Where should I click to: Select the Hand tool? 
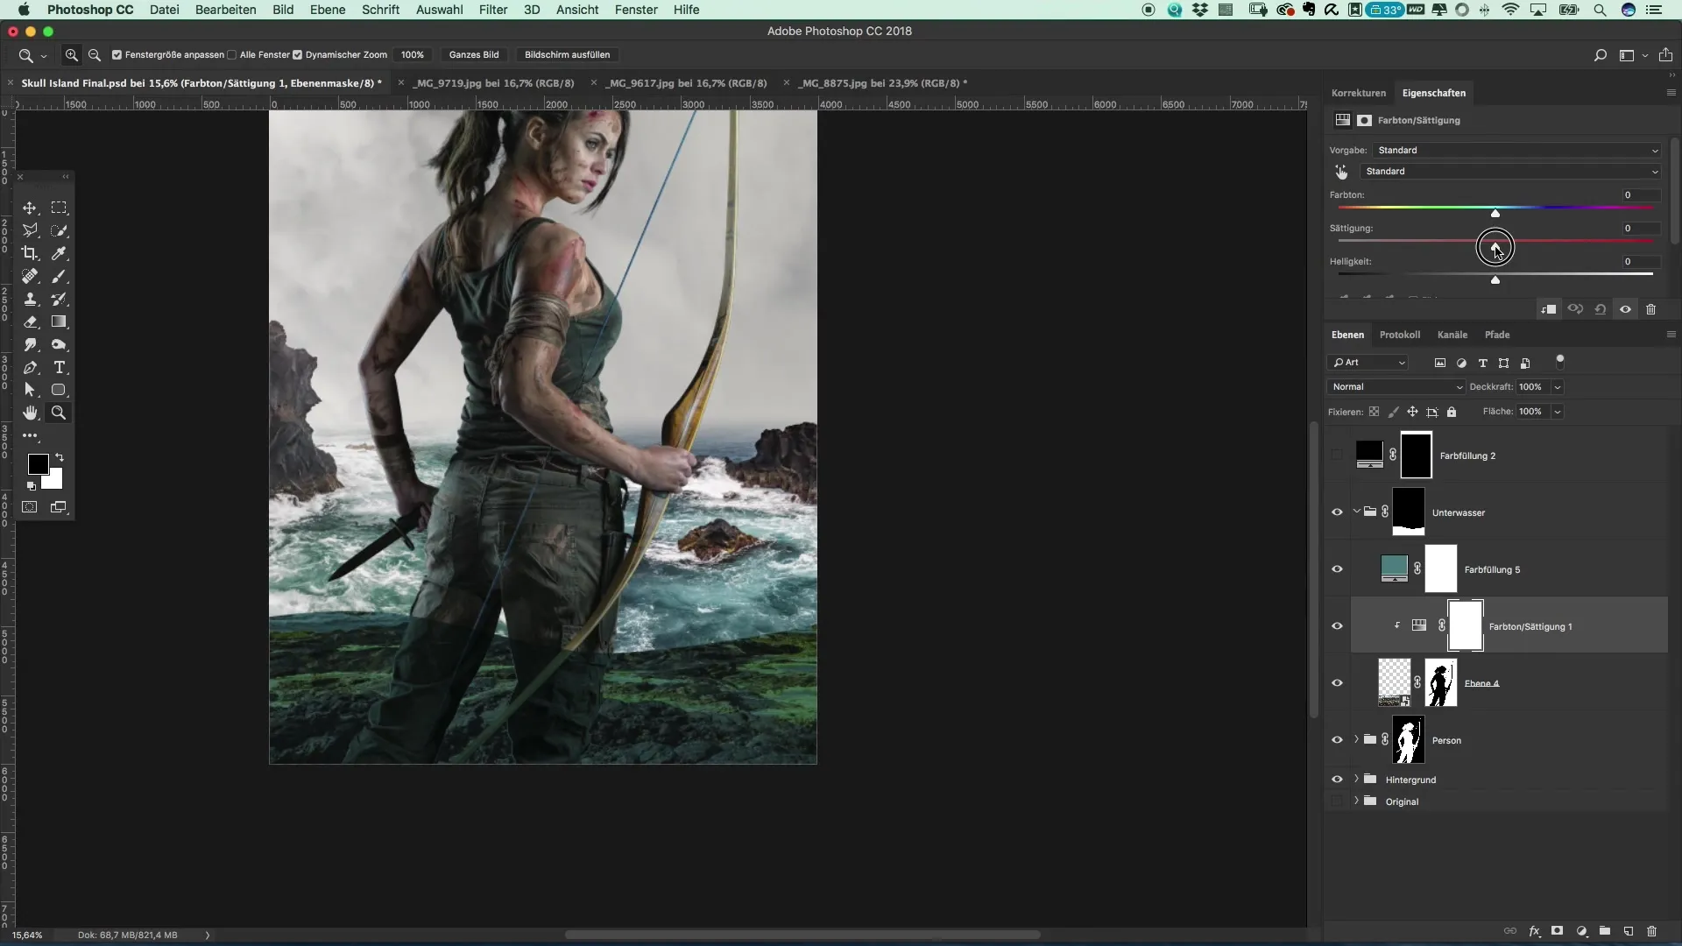pos(30,413)
